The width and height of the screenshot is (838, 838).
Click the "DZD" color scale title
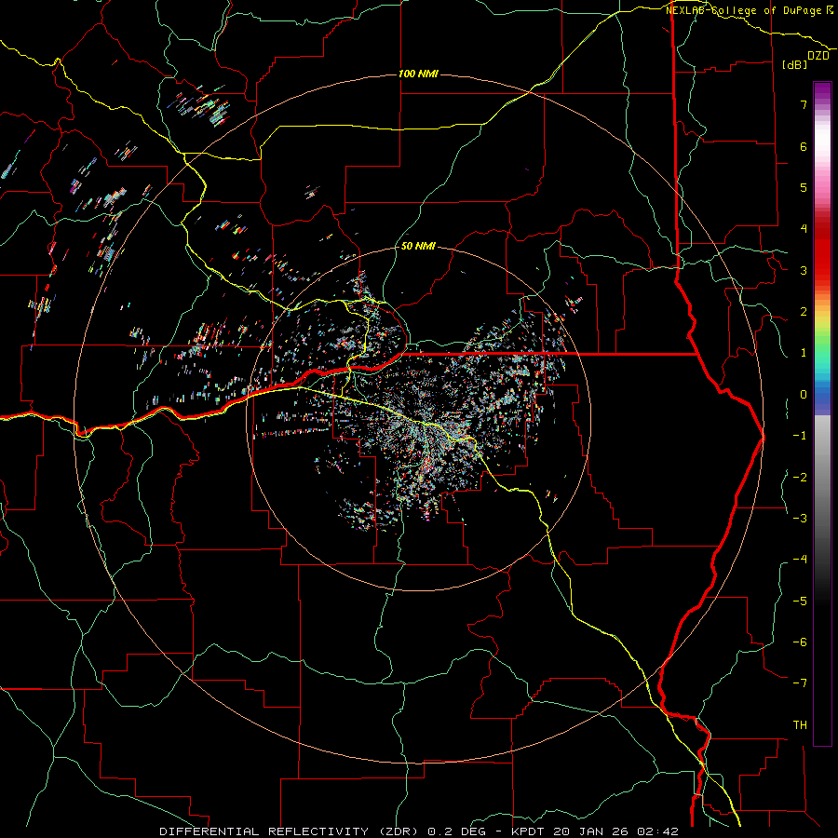tap(818, 56)
